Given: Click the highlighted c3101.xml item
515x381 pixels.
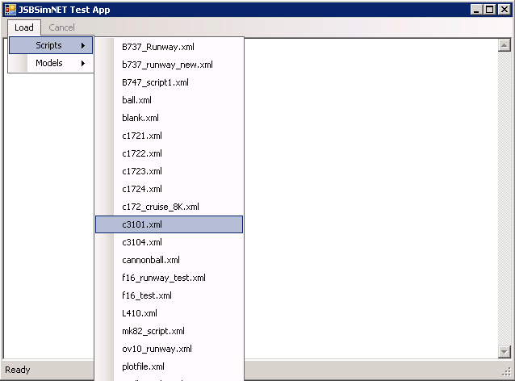Looking at the screenshot, I should tap(142, 224).
